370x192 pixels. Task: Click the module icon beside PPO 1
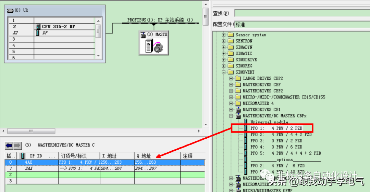(x=246, y=128)
